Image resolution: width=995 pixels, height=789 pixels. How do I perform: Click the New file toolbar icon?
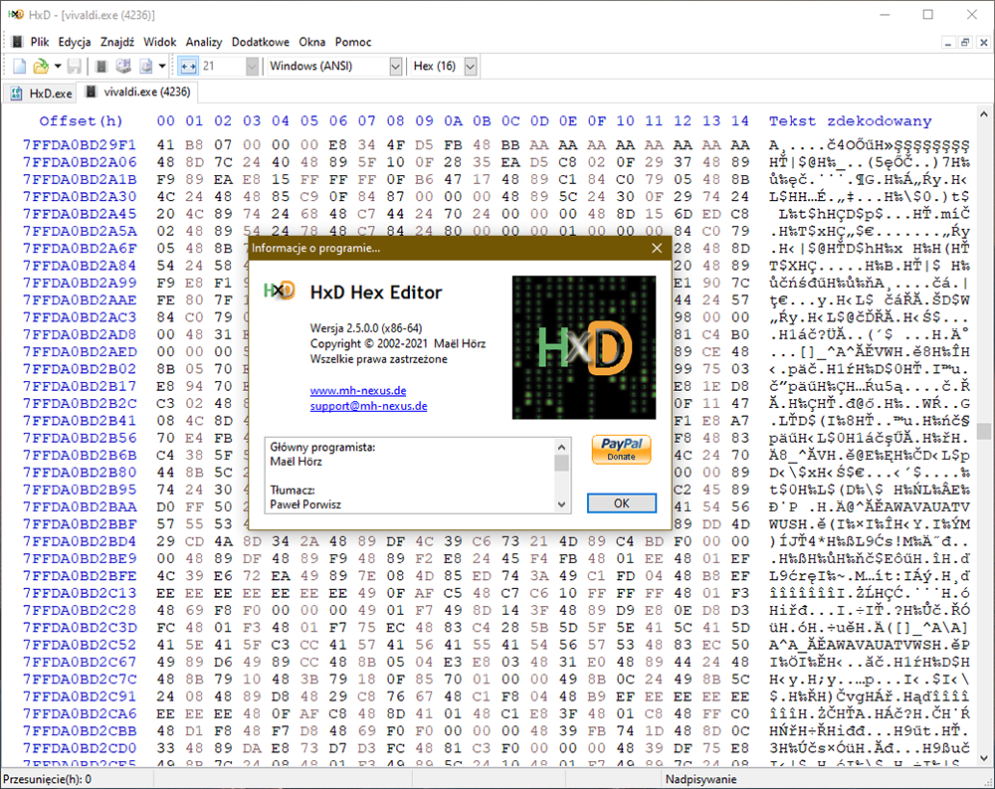(x=20, y=66)
